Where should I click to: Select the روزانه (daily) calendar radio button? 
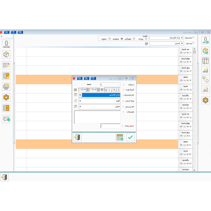click(146, 39)
